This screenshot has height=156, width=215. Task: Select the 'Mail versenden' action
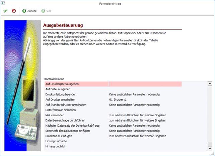coord(56,115)
